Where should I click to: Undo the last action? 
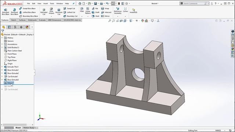tap(107, 3)
